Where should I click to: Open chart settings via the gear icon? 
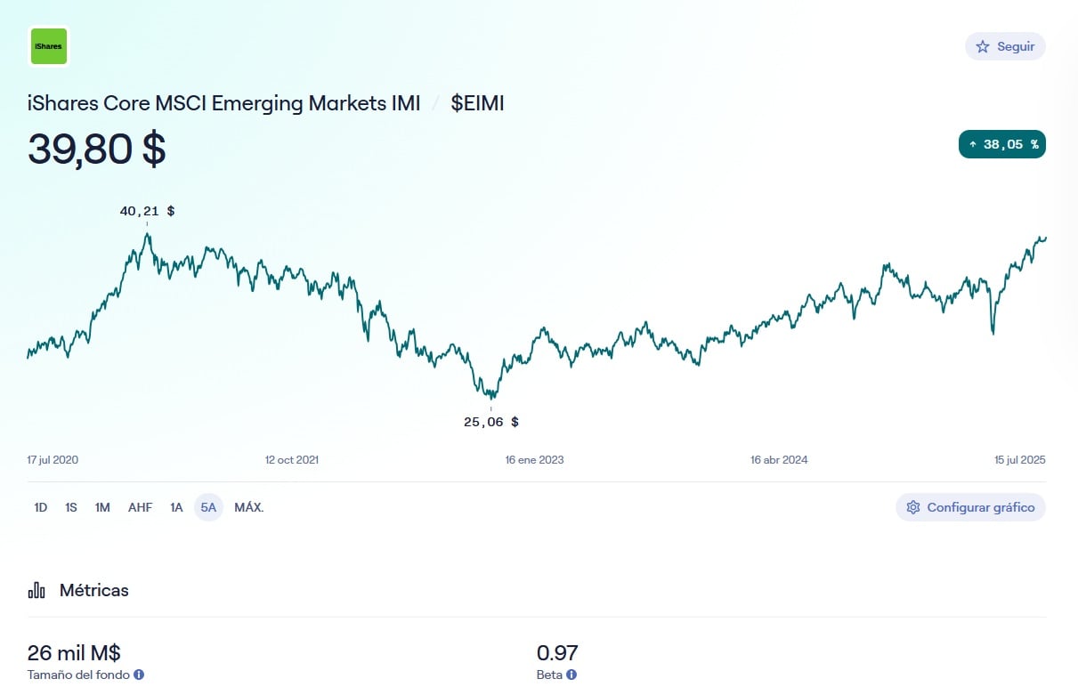point(912,507)
